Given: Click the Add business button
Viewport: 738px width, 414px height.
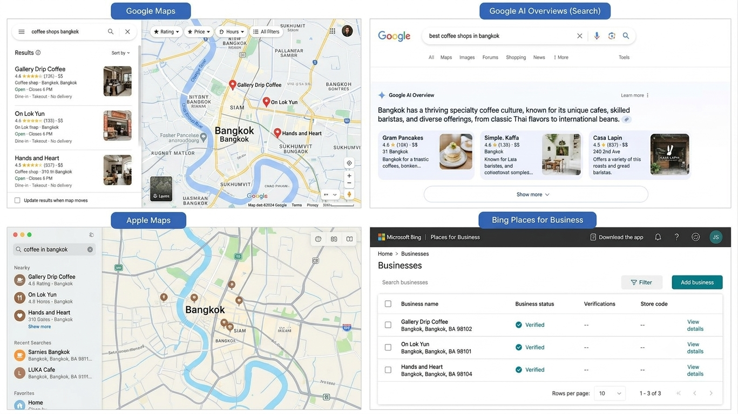Looking at the screenshot, I should pos(697,282).
